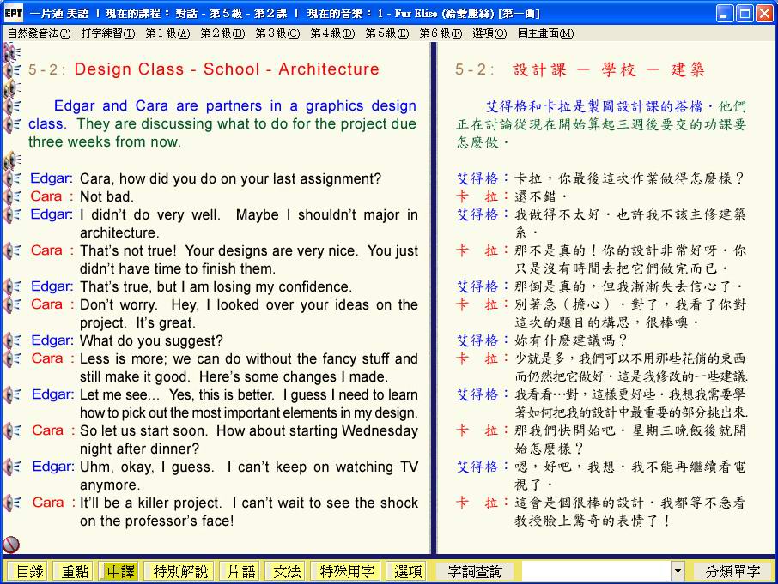
Task: Click speaker icon beside 'Not bad.'
Action: tap(12, 196)
